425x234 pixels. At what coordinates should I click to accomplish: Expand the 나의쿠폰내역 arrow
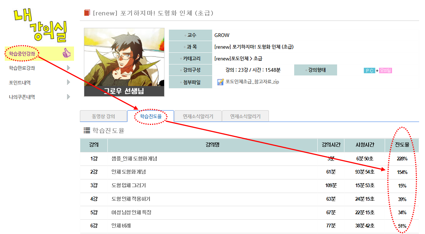pos(68,97)
